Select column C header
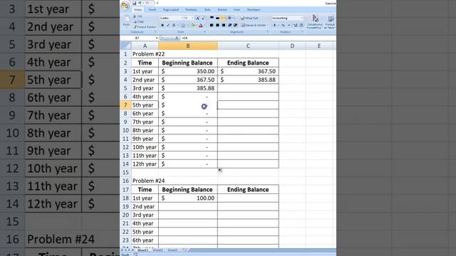 click(248, 46)
